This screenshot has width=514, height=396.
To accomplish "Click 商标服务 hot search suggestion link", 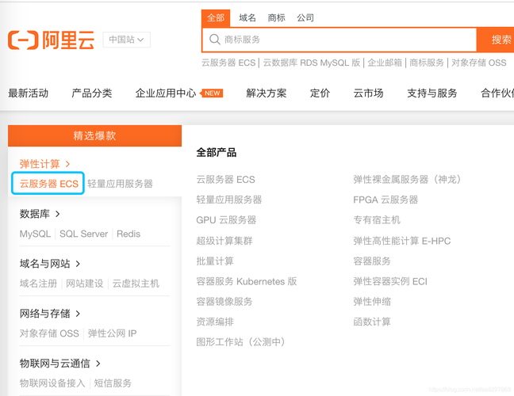I will (x=427, y=63).
